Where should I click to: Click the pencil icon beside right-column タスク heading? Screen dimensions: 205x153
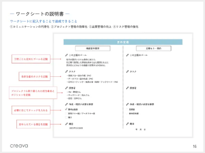[x=127, y=72]
